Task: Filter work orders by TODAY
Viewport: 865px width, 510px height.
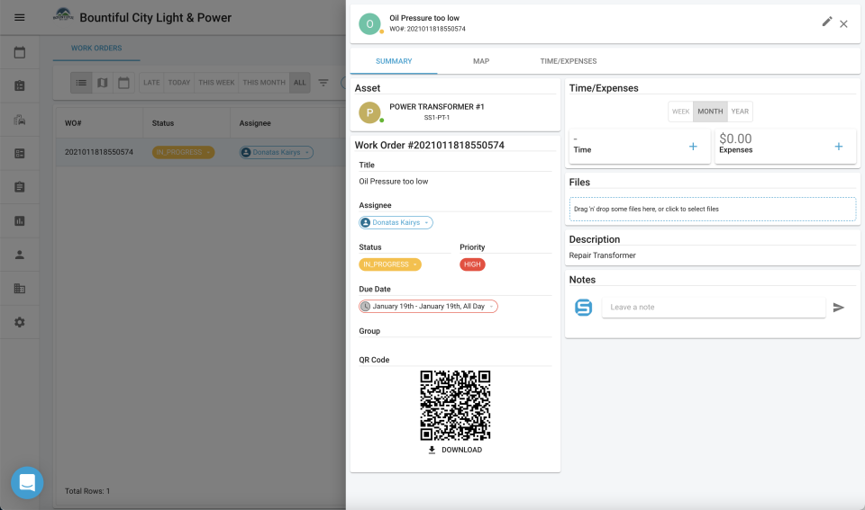Action: pos(179,83)
